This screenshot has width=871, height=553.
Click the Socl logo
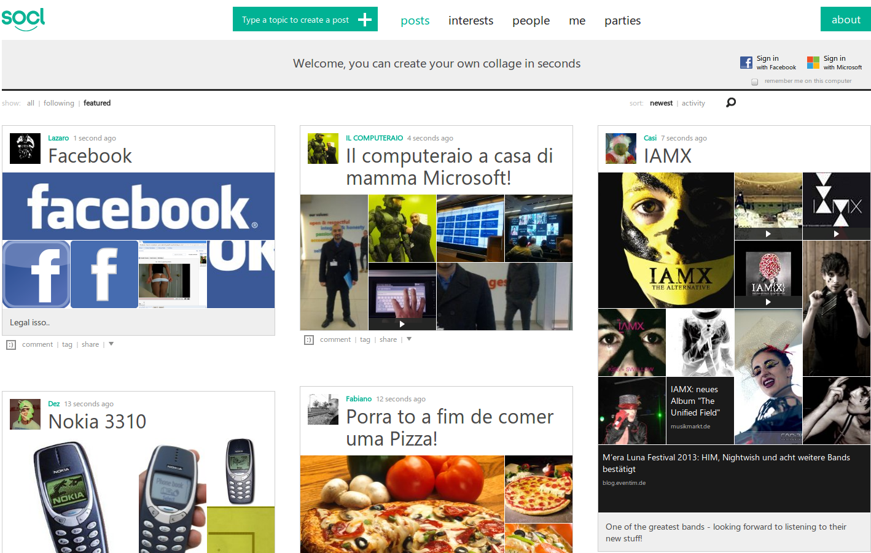(23, 19)
